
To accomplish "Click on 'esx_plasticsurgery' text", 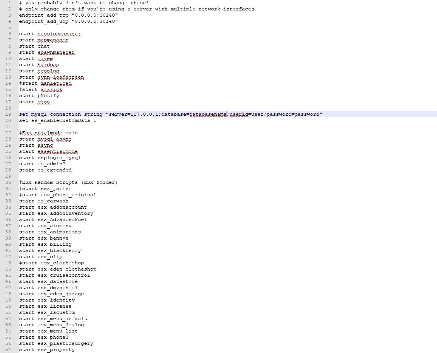I will [65, 344].
